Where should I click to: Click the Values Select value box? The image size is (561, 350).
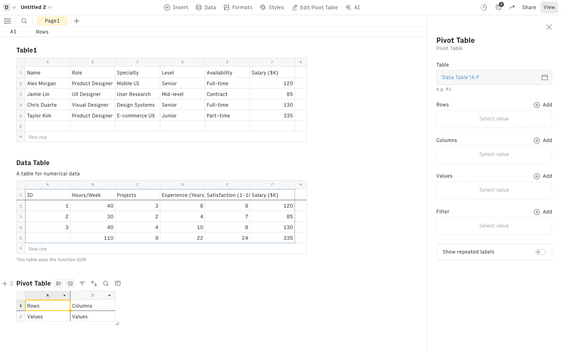494,190
